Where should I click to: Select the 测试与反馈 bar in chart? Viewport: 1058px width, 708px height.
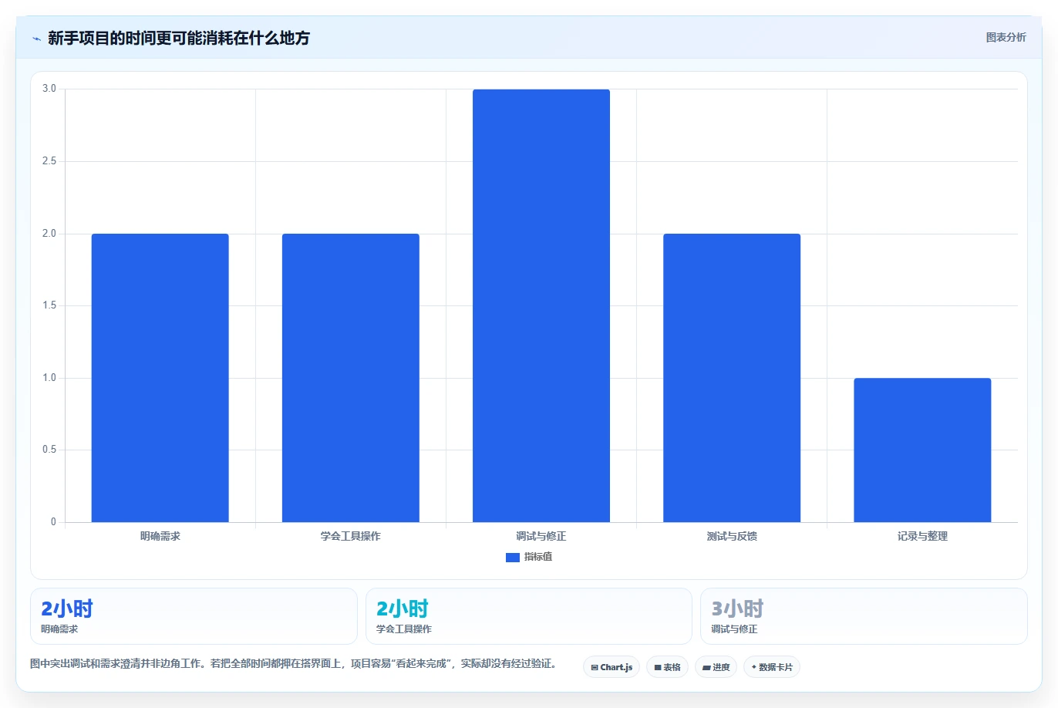pos(732,378)
